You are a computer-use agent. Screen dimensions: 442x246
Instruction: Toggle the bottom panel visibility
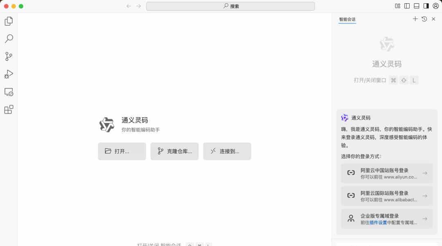(x=417, y=6)
